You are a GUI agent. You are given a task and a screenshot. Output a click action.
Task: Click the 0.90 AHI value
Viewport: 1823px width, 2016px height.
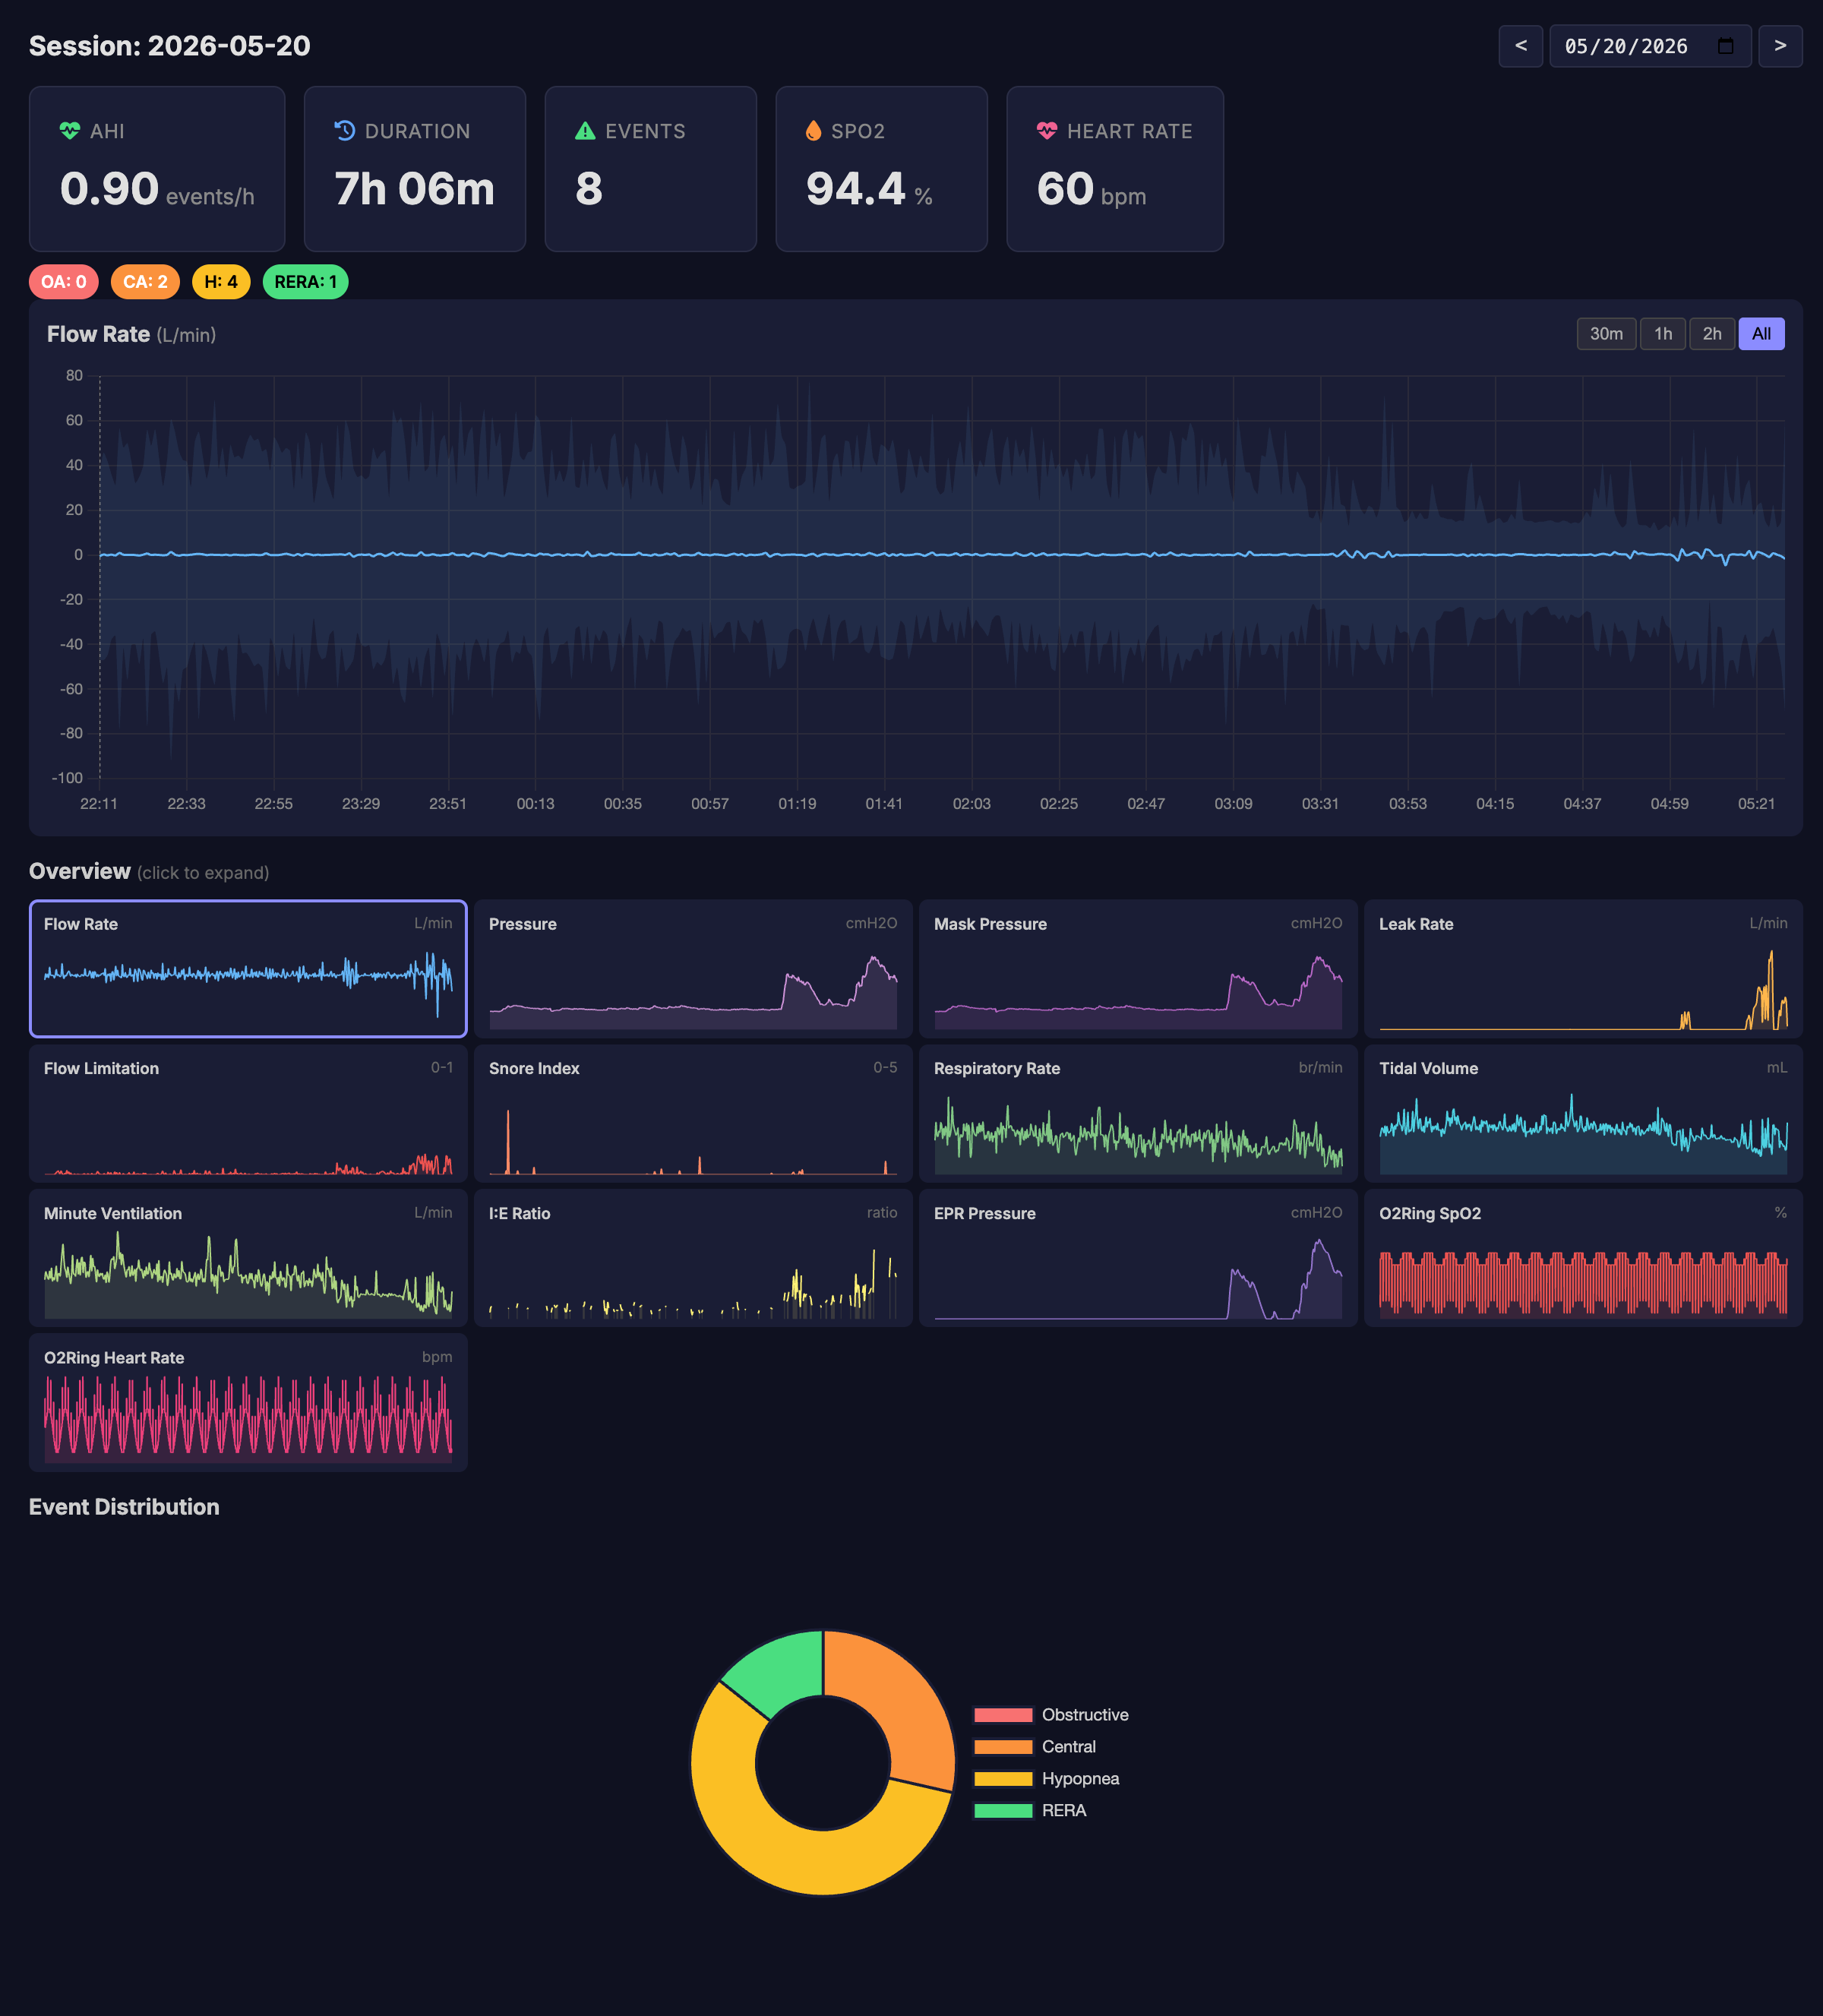point(109,189)
